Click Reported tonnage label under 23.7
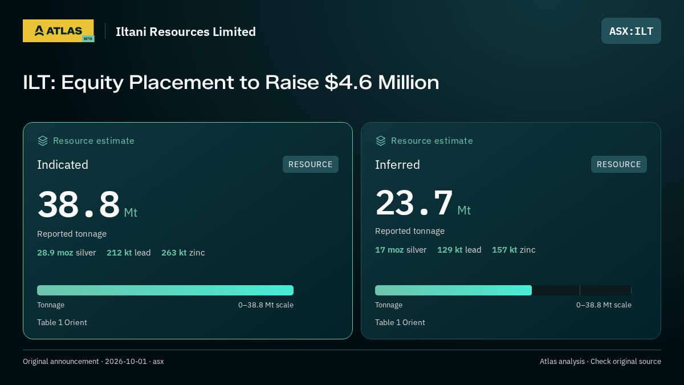 [x=410, y=231]
